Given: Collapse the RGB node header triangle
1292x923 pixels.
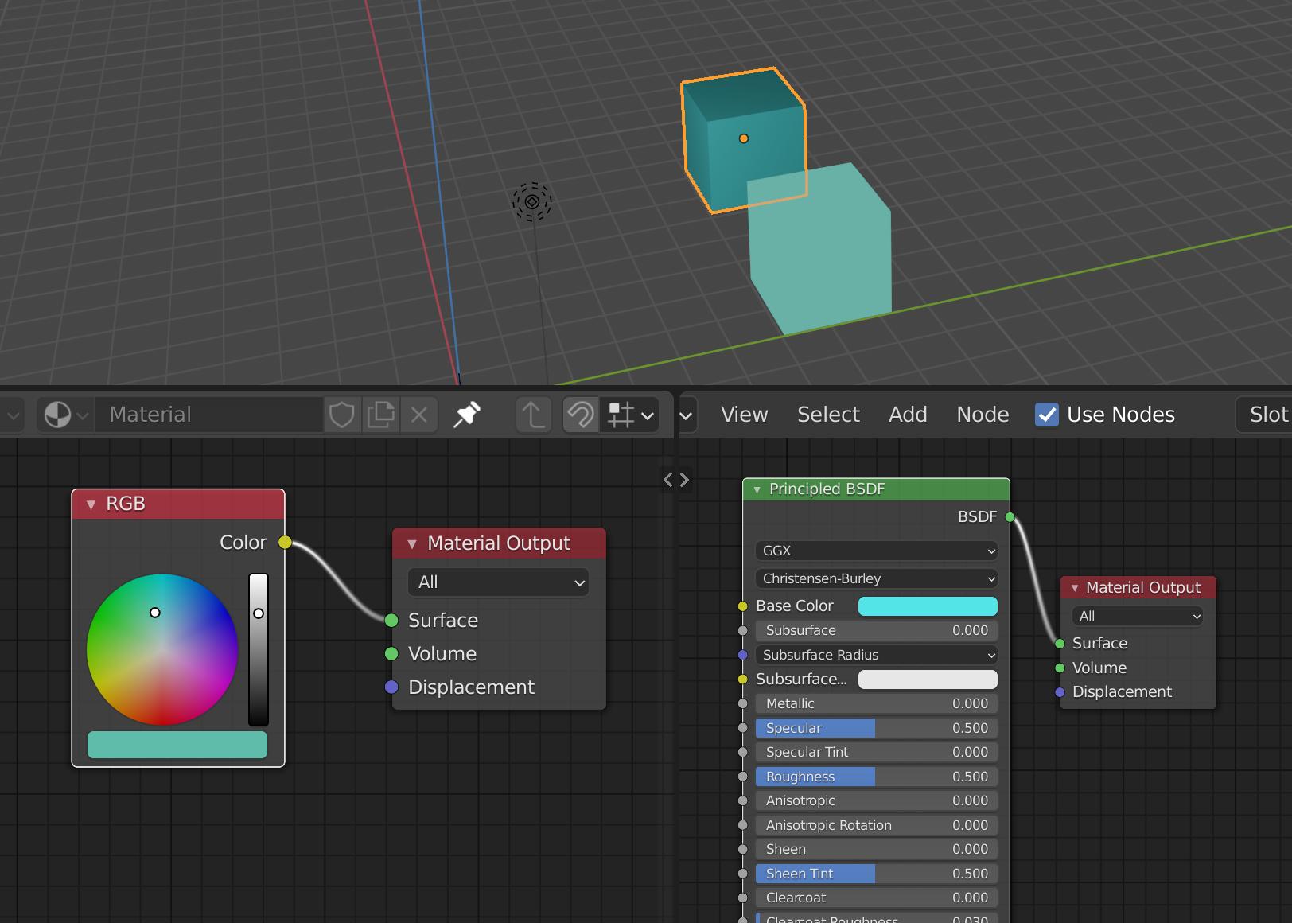Looking at the screenshot, I should point(90,503).
